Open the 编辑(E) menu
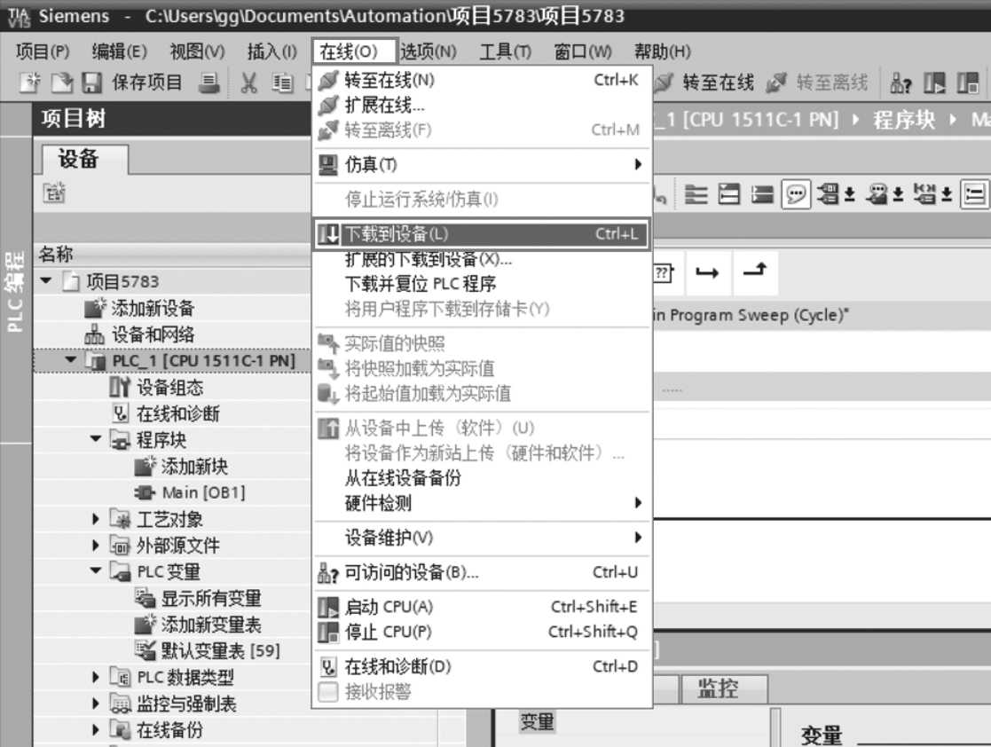The image size is (991, 747). pyautogui.click(x=120, y=51)
